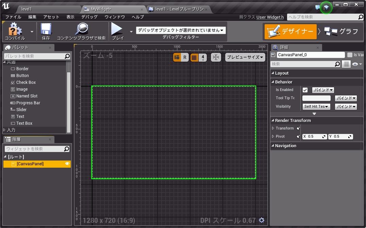The image size is (366, 228).
Task: Click the zoom to fit icon
Action: [x=216, y=57]
